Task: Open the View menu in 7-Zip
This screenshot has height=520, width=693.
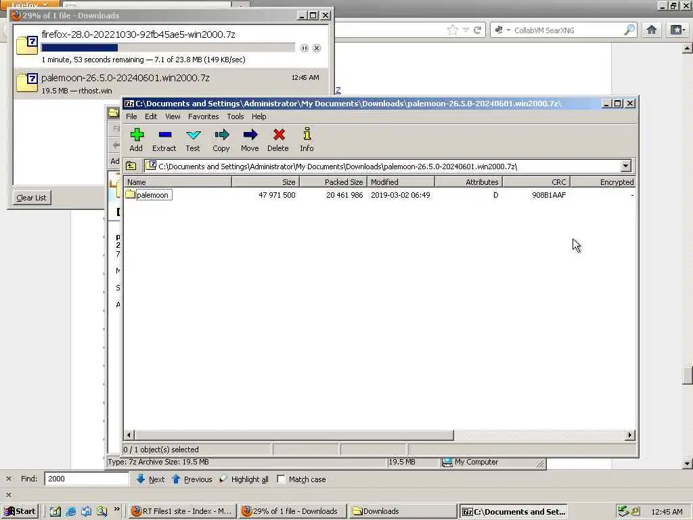Action: point(173,116)
